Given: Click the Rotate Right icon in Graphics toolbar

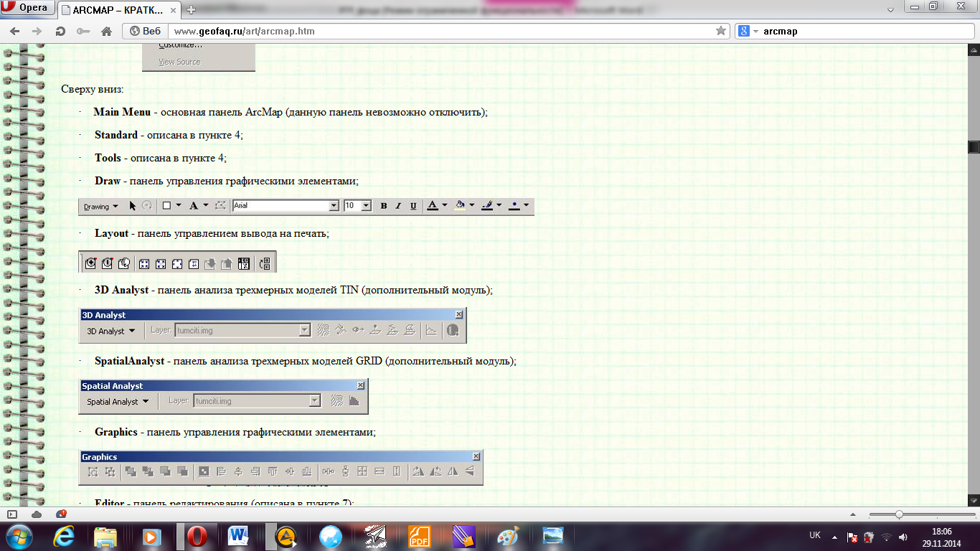Looking at the screenshot, I should tap(418, 471).
